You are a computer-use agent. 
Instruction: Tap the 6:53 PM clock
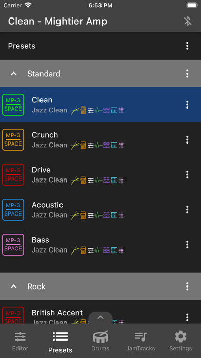(x=100, y=6)
